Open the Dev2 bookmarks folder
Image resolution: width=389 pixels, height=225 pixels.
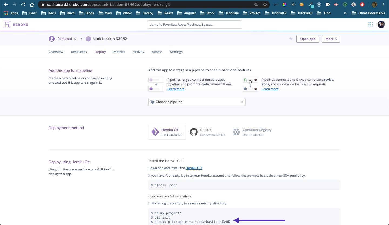coord(30,13)
